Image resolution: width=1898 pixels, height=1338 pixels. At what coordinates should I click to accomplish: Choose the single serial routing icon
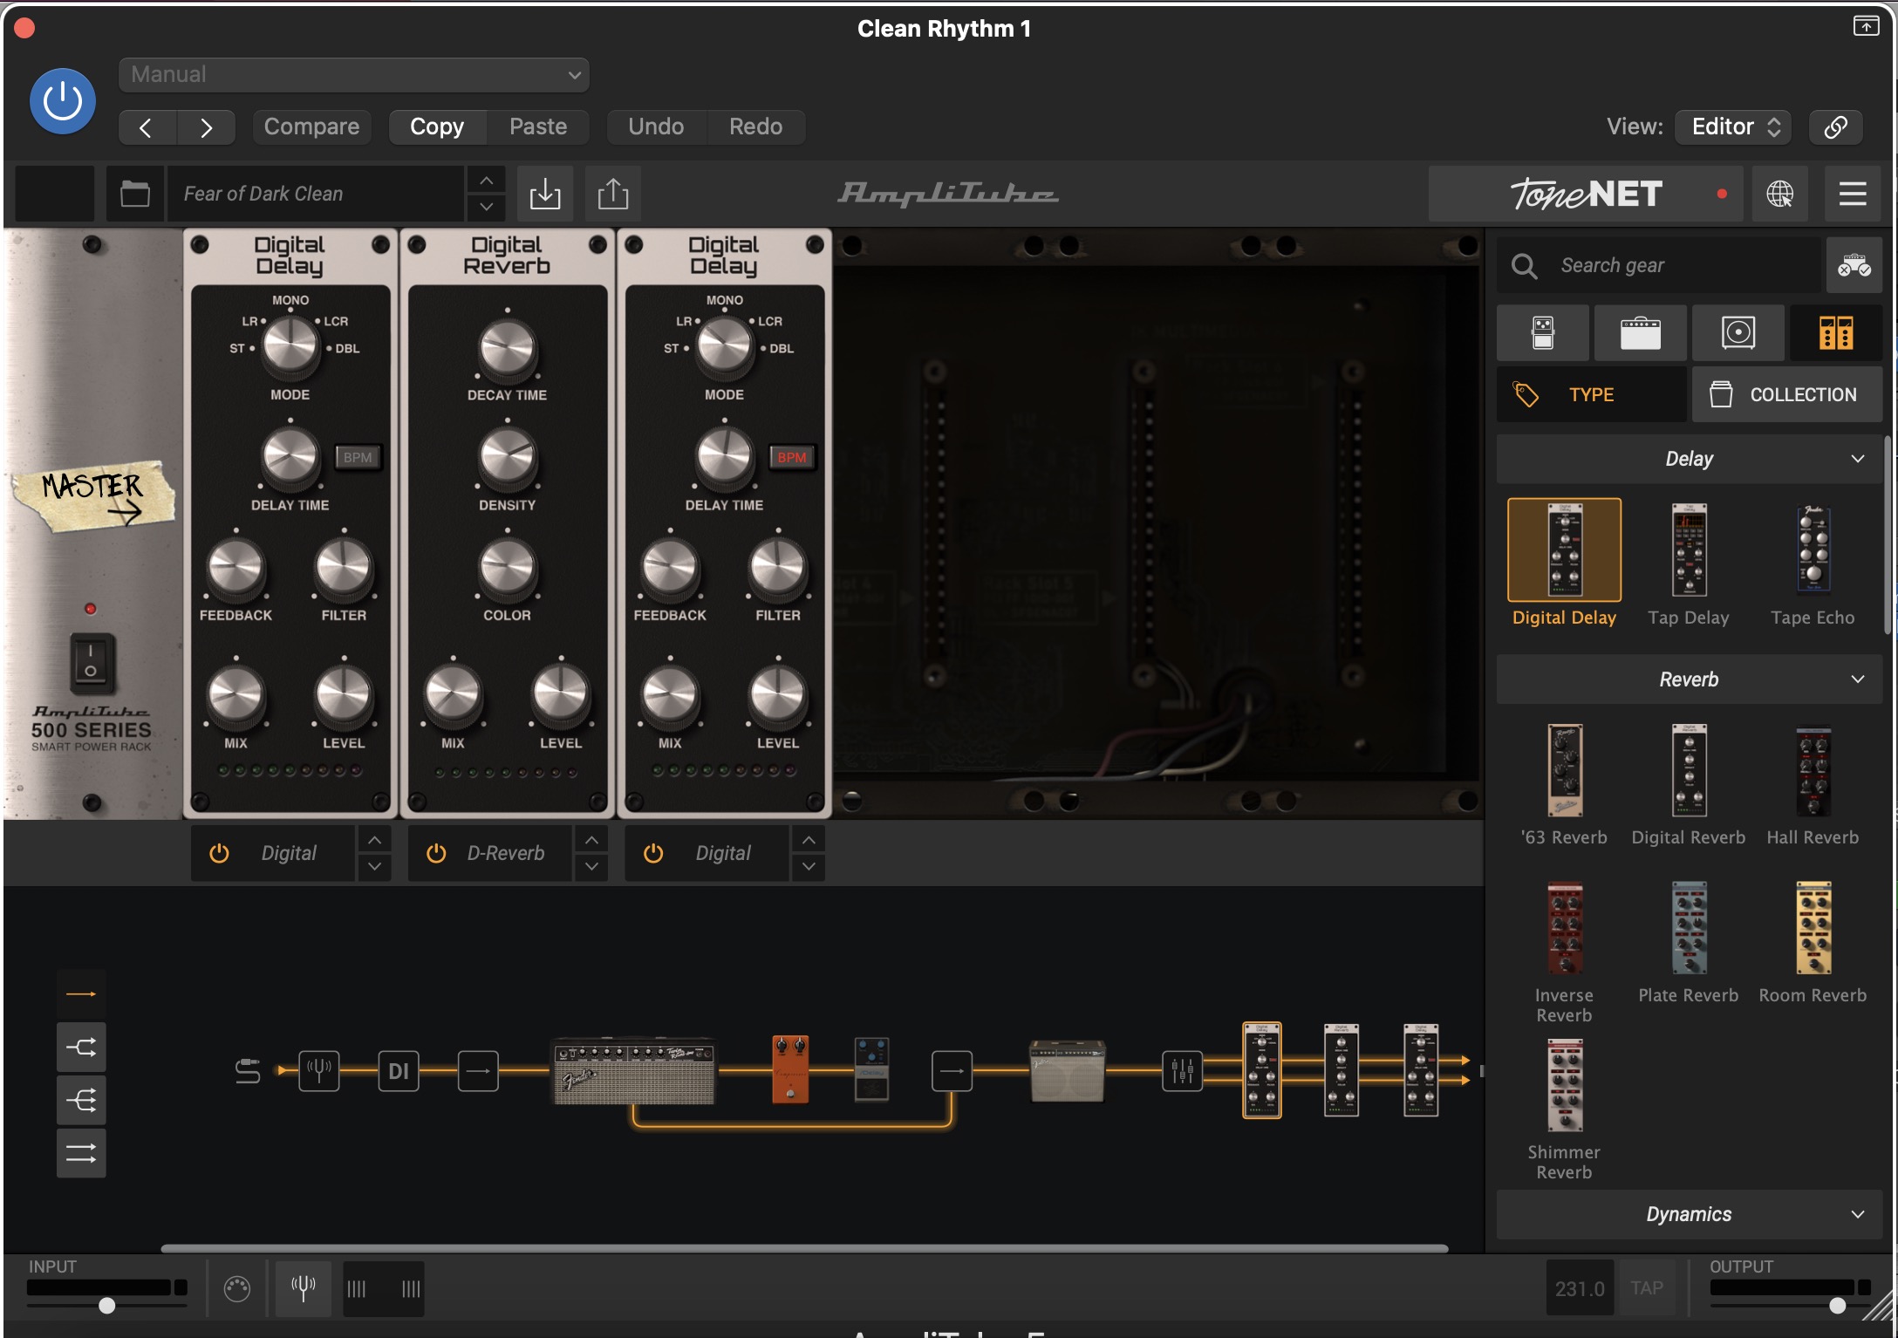point(81,993)
